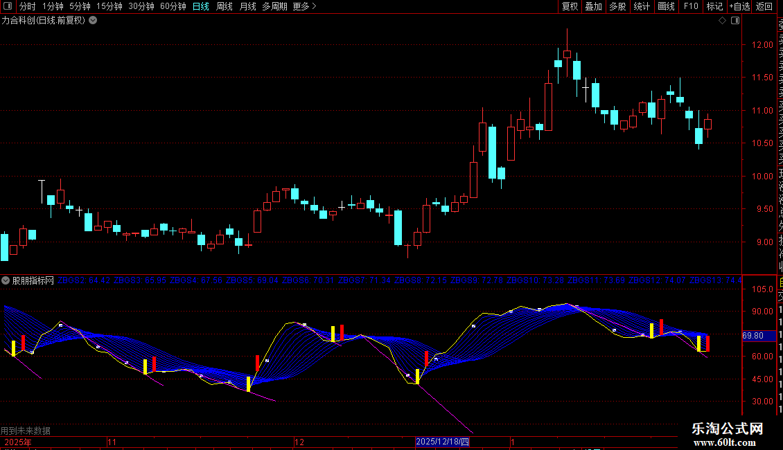
Task: Expand the 更多 periods menu
Action: coord(304,6)
